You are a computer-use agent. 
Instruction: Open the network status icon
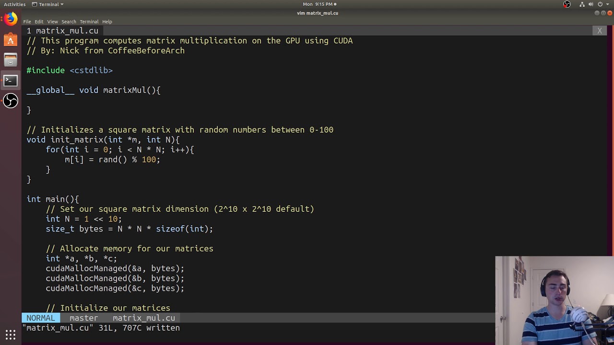[x=582, y=4]
